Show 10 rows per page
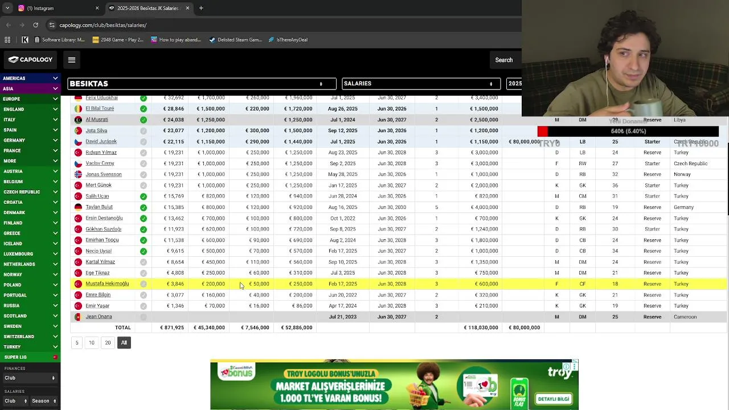Viewport: 729px width, 410px height. tap(91, 342)
